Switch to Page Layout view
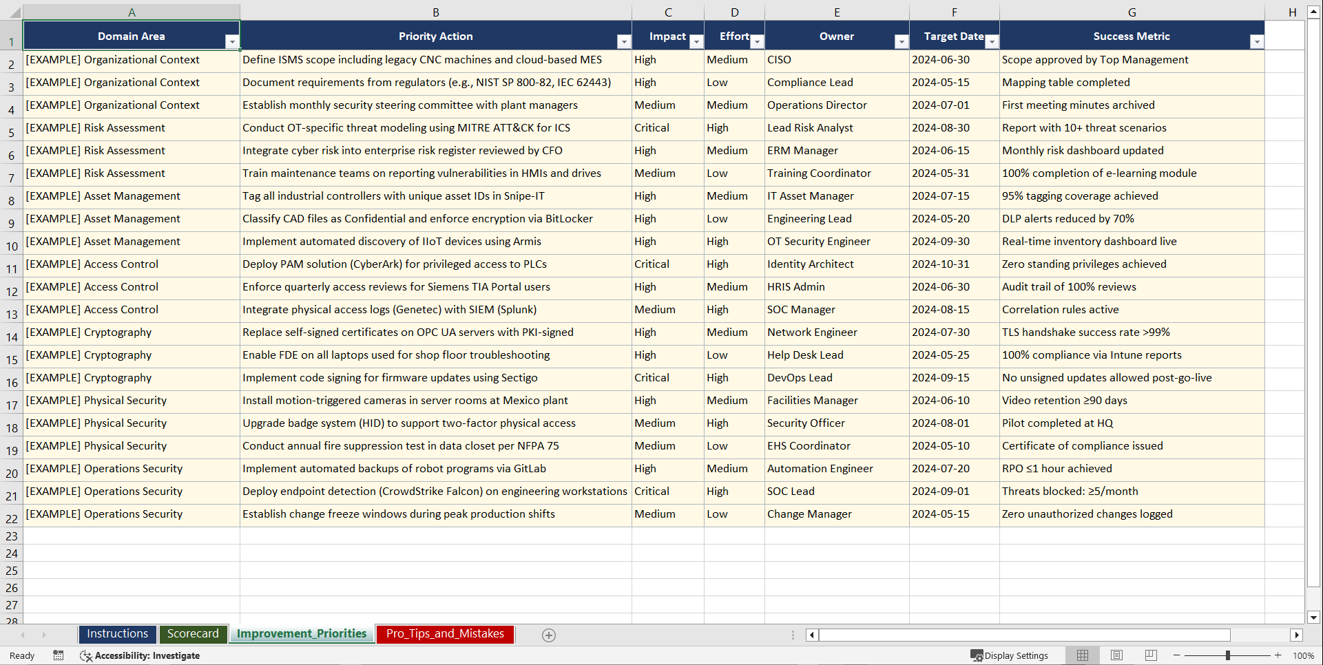This screenshot has width=1323, height=665. click(x=1116, y=655)
